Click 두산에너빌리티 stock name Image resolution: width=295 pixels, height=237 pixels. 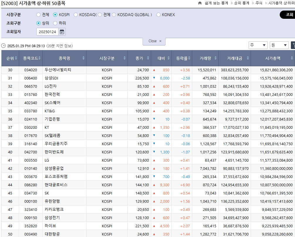[58, 70]
